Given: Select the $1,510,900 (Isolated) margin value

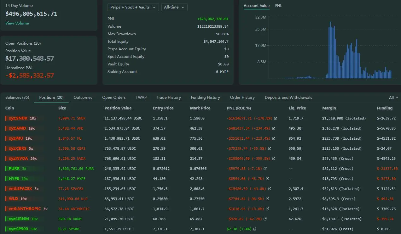Looking at the screenshot, I should pyautogui.click(x=344, y=118).
